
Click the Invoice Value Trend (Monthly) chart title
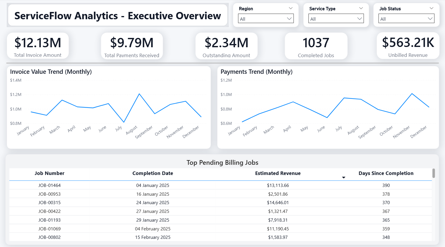pyautogui.click(x=51, y=72)
